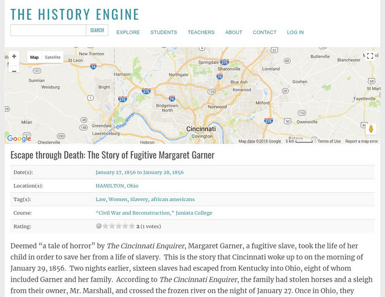
Task: Rate the episode five stars
Action: (x=132, y=226)
